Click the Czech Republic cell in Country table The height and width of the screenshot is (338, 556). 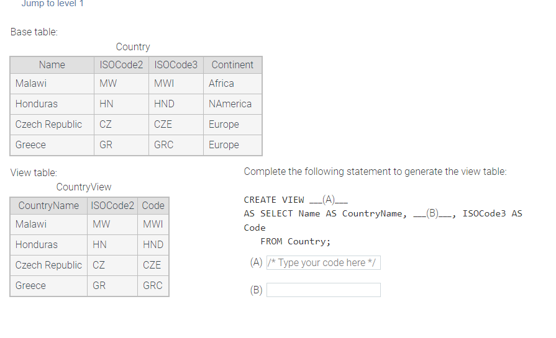click(x=52, y=125)
